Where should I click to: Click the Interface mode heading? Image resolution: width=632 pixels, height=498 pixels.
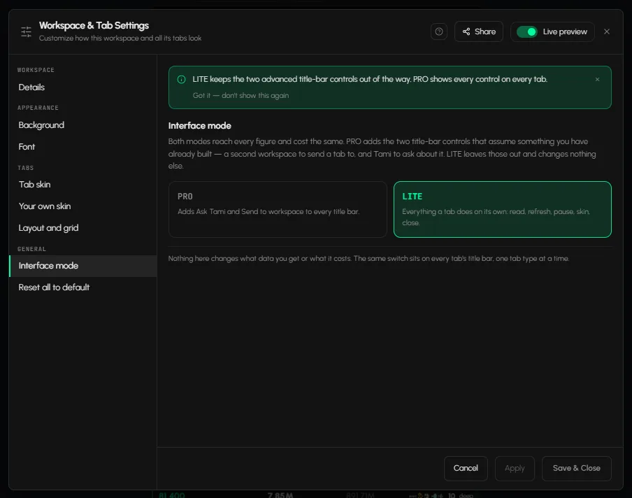199,126
